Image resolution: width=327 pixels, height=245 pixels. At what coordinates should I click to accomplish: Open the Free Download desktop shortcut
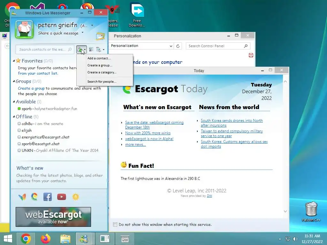pyautogui.click(x=137, y=15)
